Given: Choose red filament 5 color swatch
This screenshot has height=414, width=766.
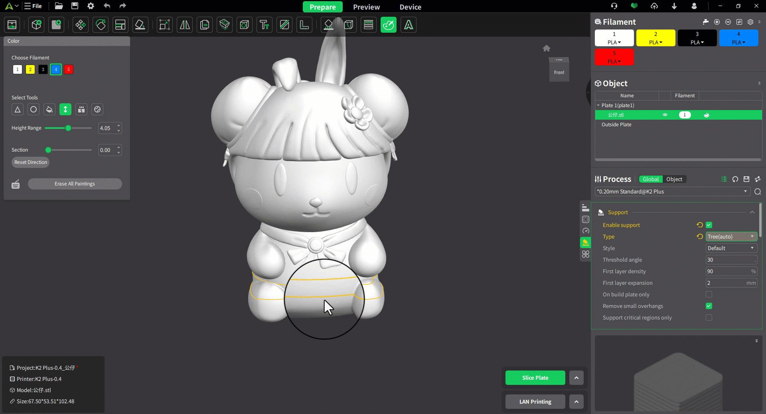Looking at the screenshot, I should click(x=69, y=69).
